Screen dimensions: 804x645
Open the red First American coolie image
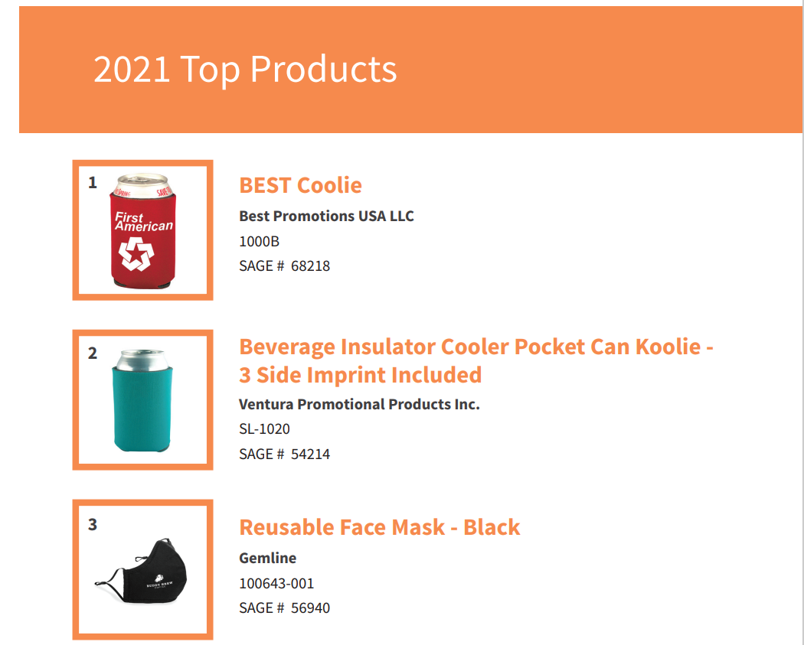click(x=142, y=230)
